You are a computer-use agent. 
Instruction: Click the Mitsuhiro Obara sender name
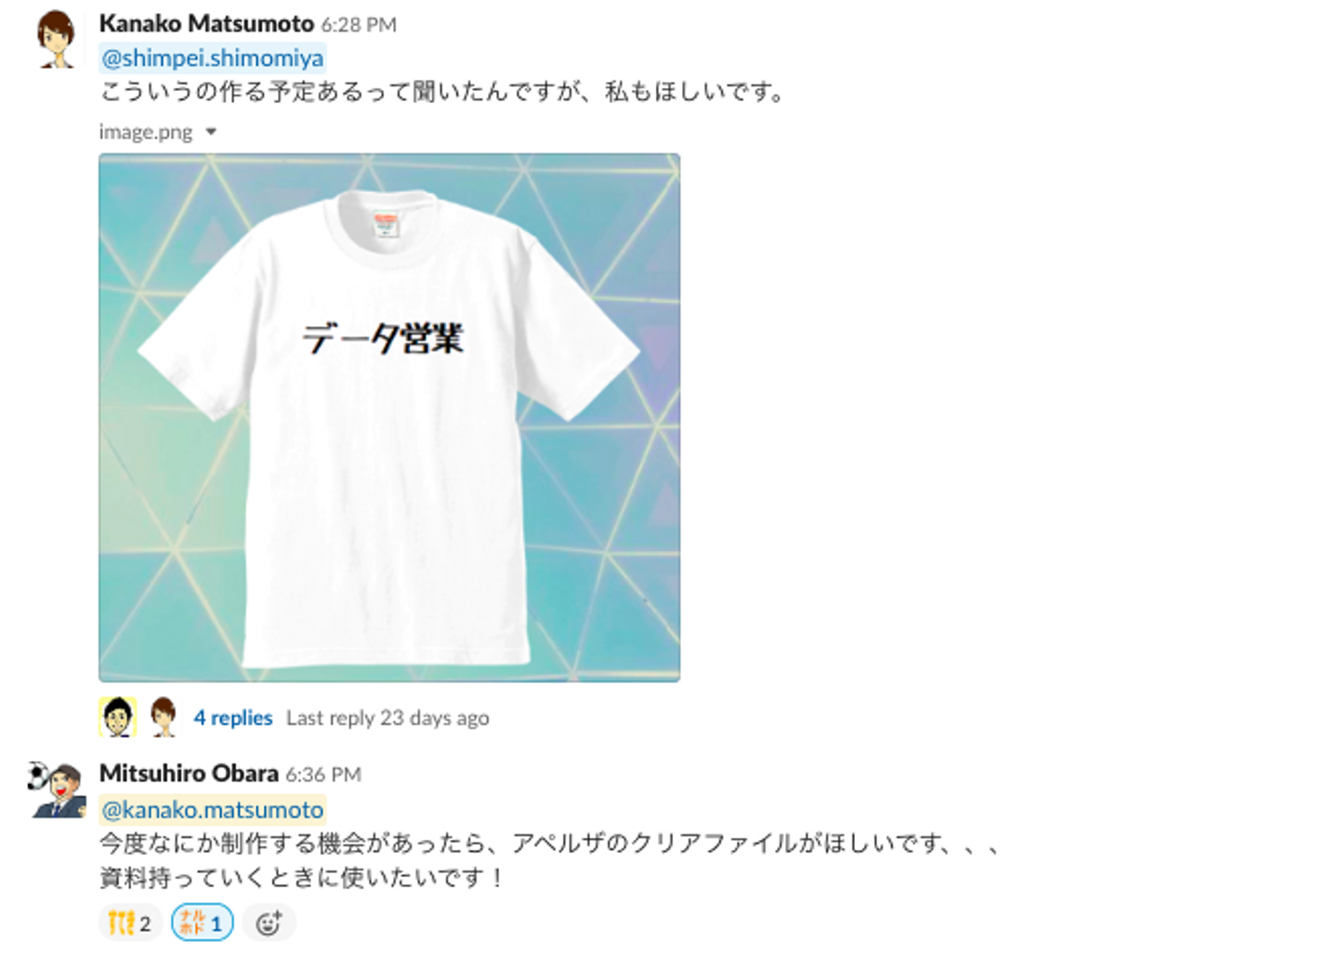coord(189,773)
